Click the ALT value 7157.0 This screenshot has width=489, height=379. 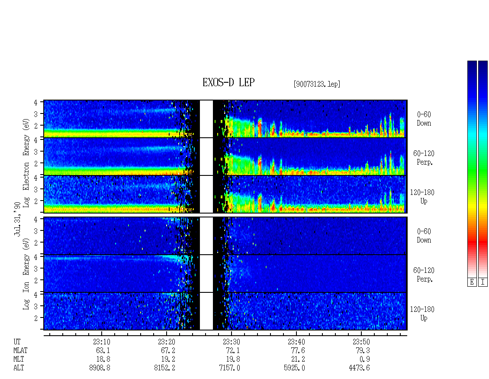click(229, 368)
